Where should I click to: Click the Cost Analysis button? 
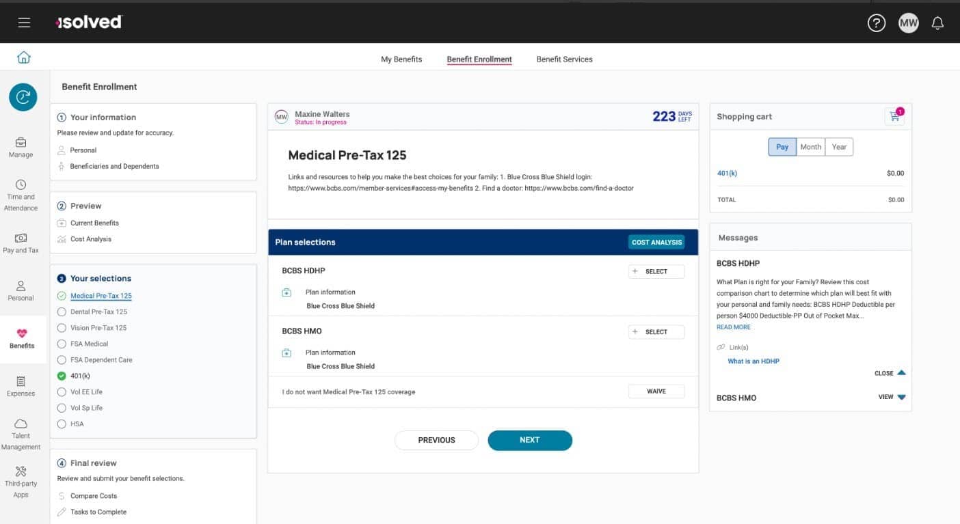point(656,242)
